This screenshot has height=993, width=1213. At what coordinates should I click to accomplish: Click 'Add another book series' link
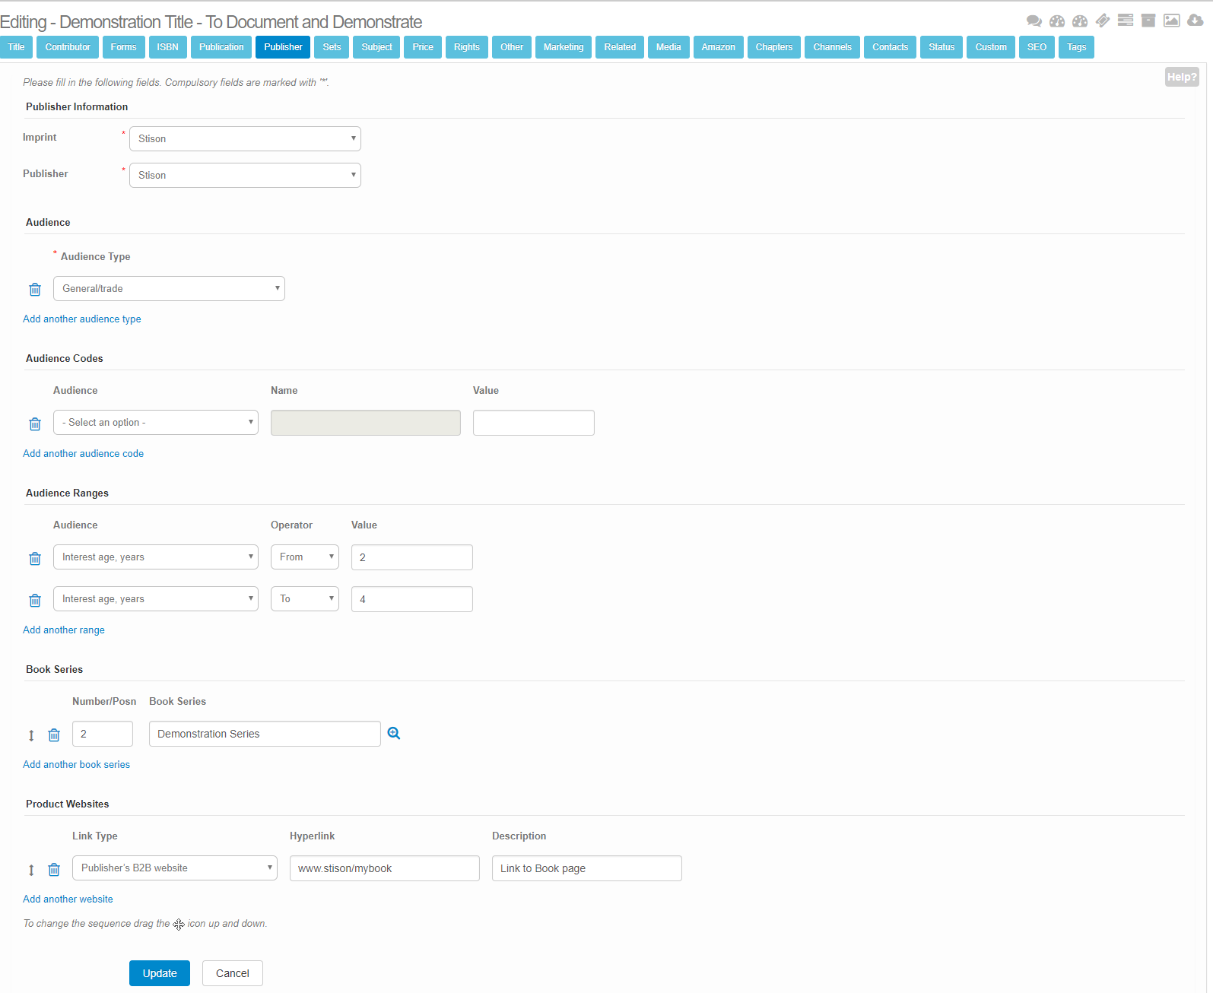click(x=76, y=765)
